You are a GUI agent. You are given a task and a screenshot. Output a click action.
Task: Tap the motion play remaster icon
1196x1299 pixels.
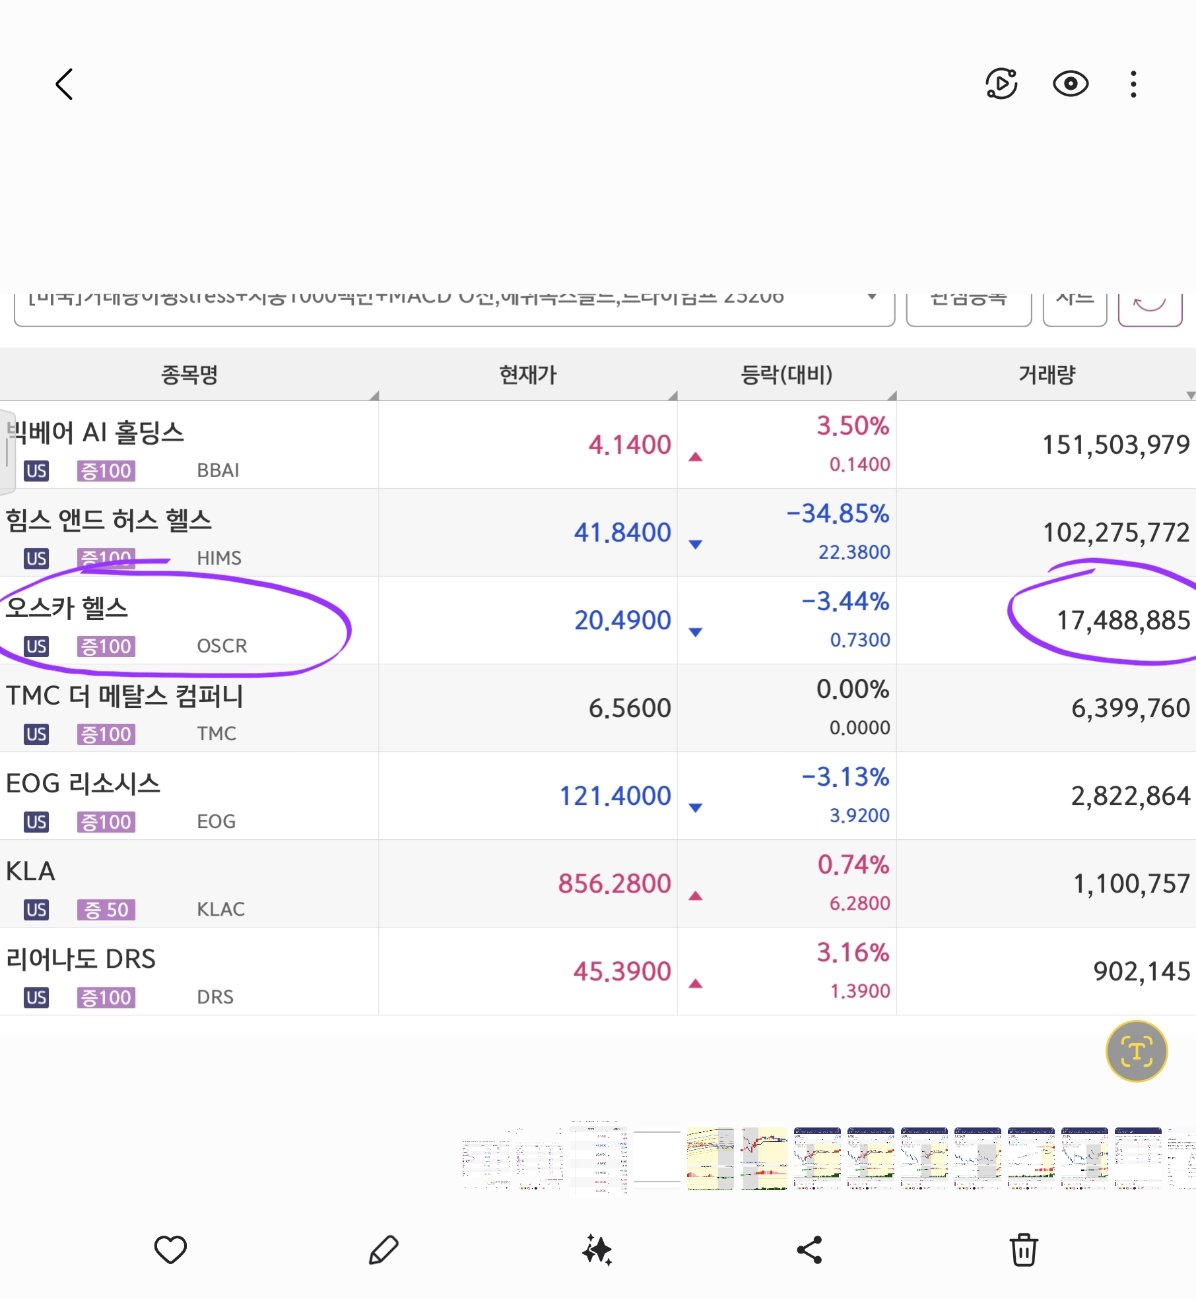1001,84
